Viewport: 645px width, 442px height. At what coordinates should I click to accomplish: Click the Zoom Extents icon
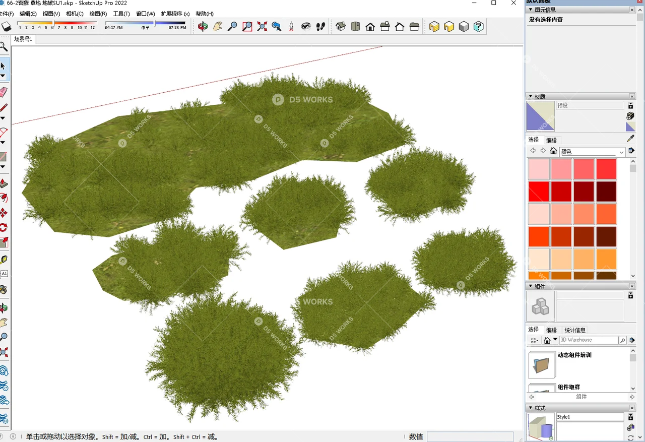(262, 26)
